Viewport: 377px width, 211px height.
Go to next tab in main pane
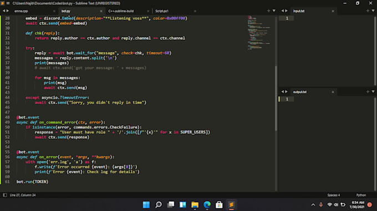pos(7,11)
